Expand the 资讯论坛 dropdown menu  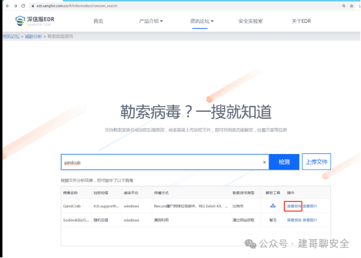[202, 21]
